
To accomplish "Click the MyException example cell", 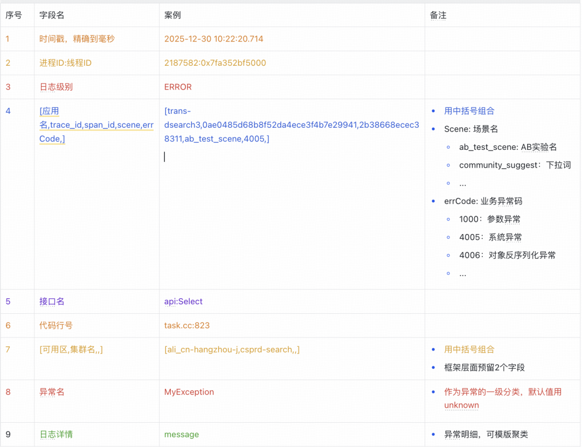I will (189, 392).
